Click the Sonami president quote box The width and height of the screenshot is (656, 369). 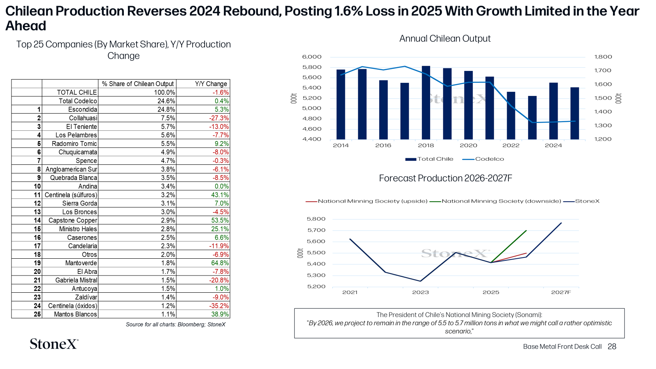coord(459,323)
